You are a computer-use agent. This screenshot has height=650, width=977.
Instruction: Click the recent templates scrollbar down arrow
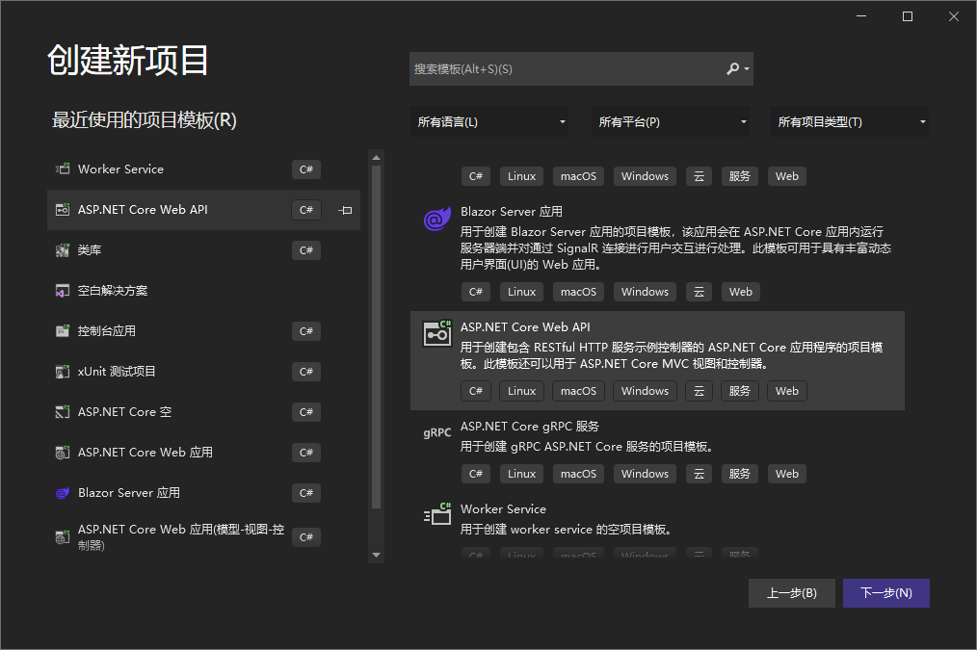(377, 555)
